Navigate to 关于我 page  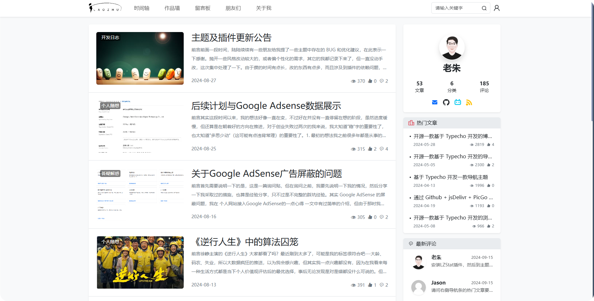click(x=263, y=8)
